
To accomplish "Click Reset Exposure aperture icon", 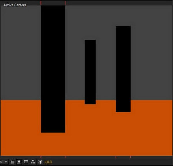I will click(40, 162).
